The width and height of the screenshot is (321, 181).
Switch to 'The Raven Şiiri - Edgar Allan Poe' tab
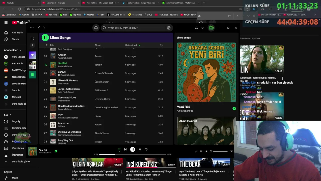141,3
